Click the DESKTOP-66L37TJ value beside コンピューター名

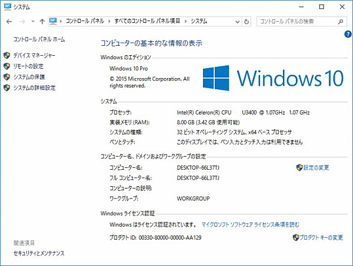pyautogui.click(x=198, y=167)
